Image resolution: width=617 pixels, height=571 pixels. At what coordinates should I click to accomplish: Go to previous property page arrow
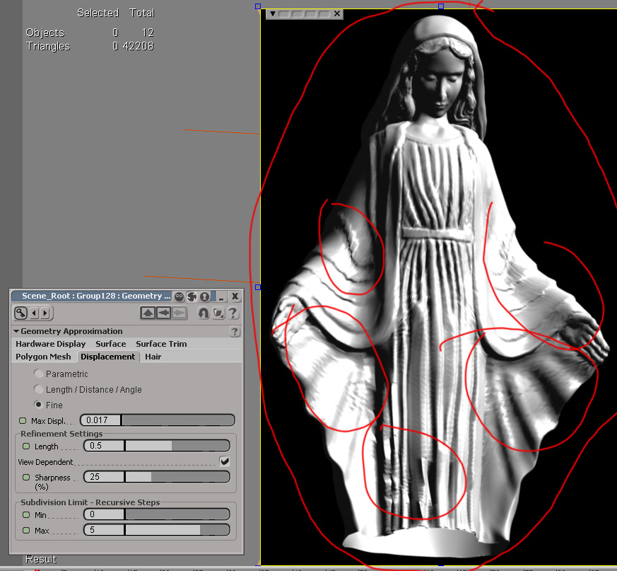(34, 313)
